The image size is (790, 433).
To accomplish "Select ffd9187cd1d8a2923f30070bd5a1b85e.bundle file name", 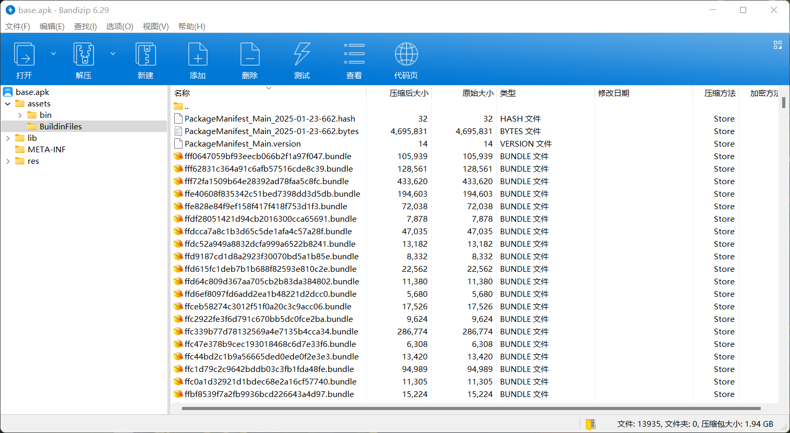I will tap(272, 256).
